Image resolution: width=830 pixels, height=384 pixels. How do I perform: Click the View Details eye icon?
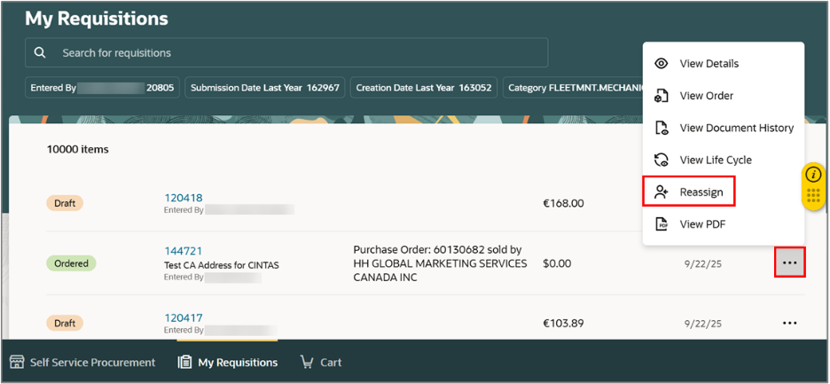pyautogui.click(x=662, y=64)
